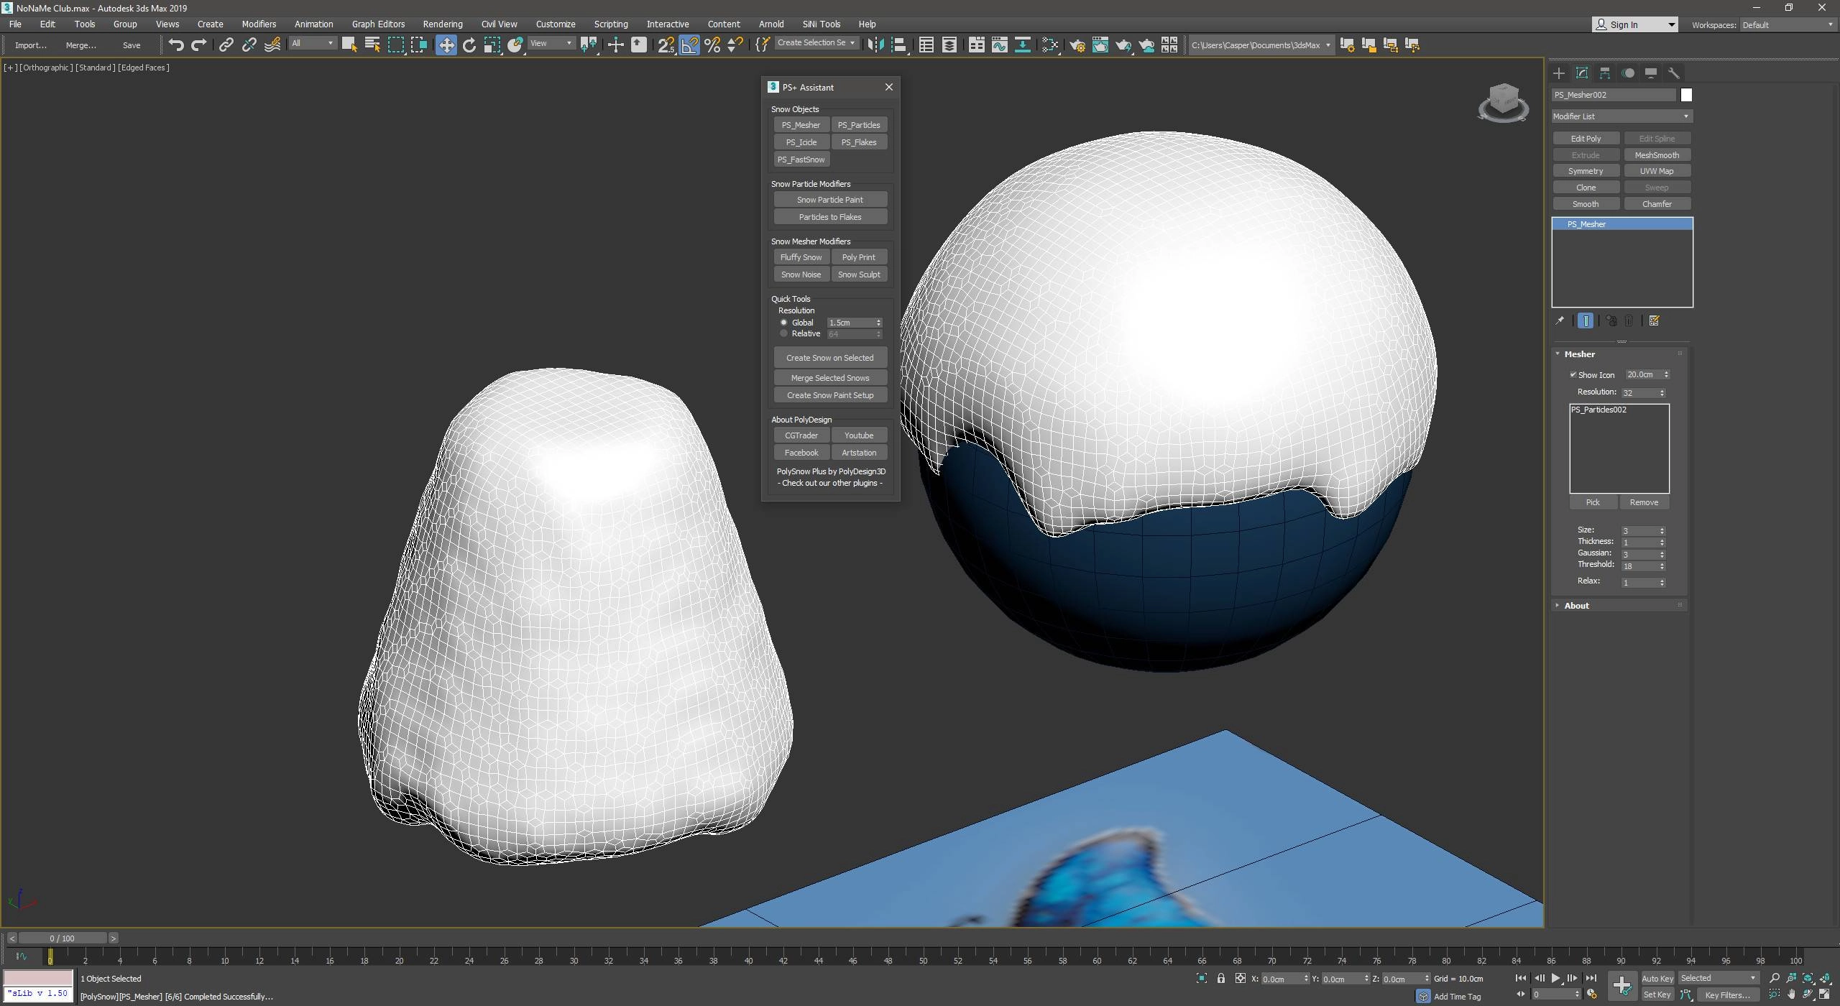The image size is (1840, 1006).
Task: Activate the Select and Move tool
Action: (x=446, y=45)
